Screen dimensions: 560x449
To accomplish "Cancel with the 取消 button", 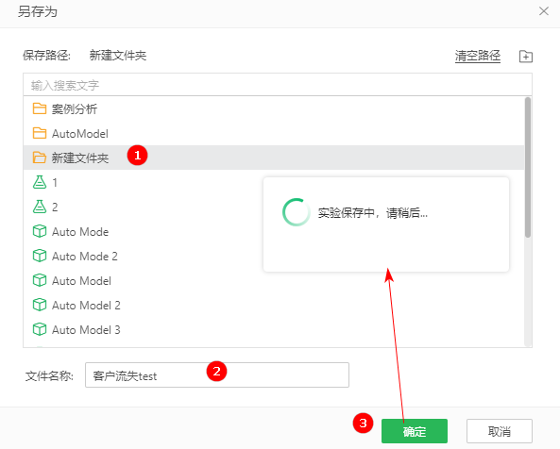I will click(x=500, y=431).
